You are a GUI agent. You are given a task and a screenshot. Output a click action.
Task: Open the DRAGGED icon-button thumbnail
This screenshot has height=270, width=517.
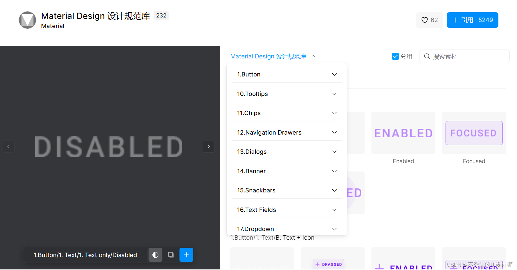pos(333,259)
